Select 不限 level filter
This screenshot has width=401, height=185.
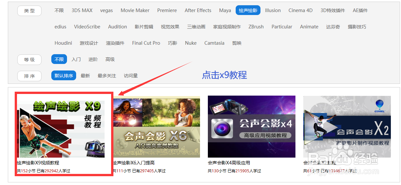(59, 59)
